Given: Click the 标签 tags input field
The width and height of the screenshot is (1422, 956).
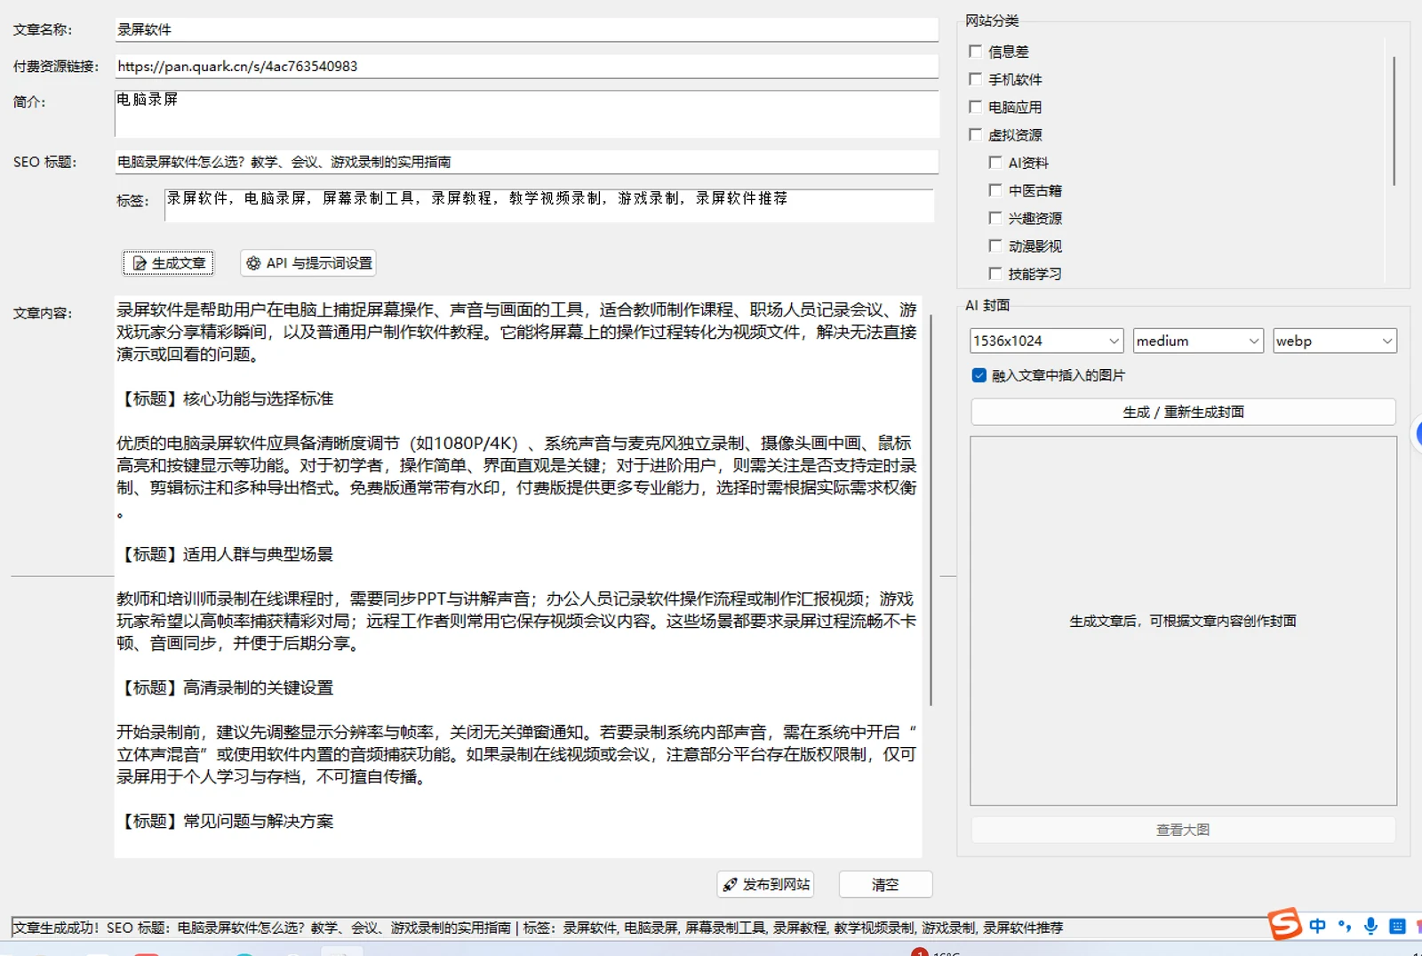Looking at the screenshot, I should coord(549,205).
